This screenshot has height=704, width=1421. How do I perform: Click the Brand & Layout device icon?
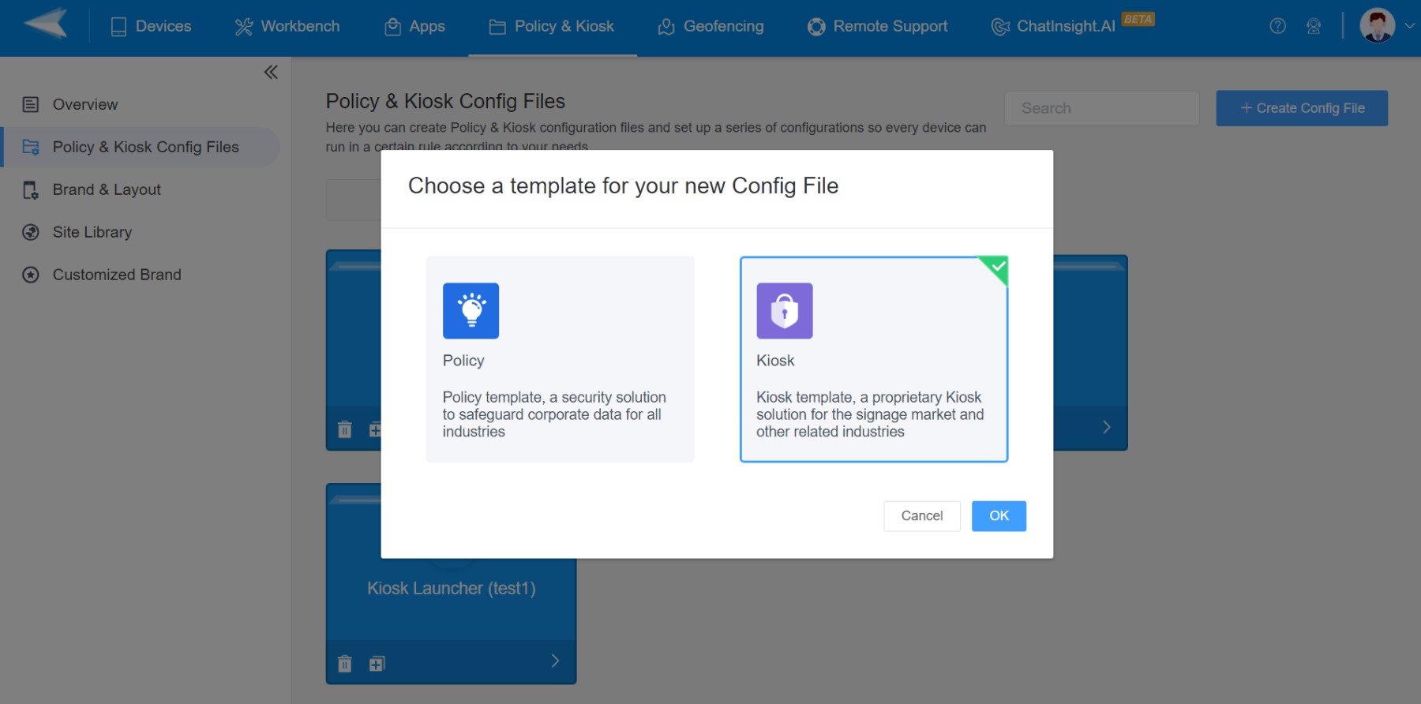point(31,189)
